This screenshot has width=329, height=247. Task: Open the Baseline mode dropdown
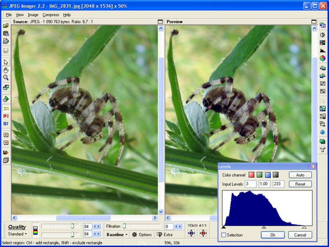(x=117, y=234)
